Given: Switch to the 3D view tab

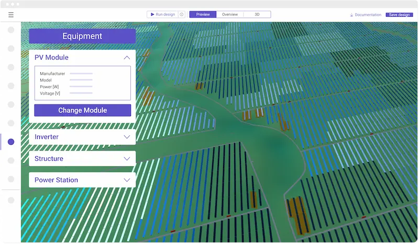Looking at the screenshot, I should pyautogui.click(x=257, y=15).
